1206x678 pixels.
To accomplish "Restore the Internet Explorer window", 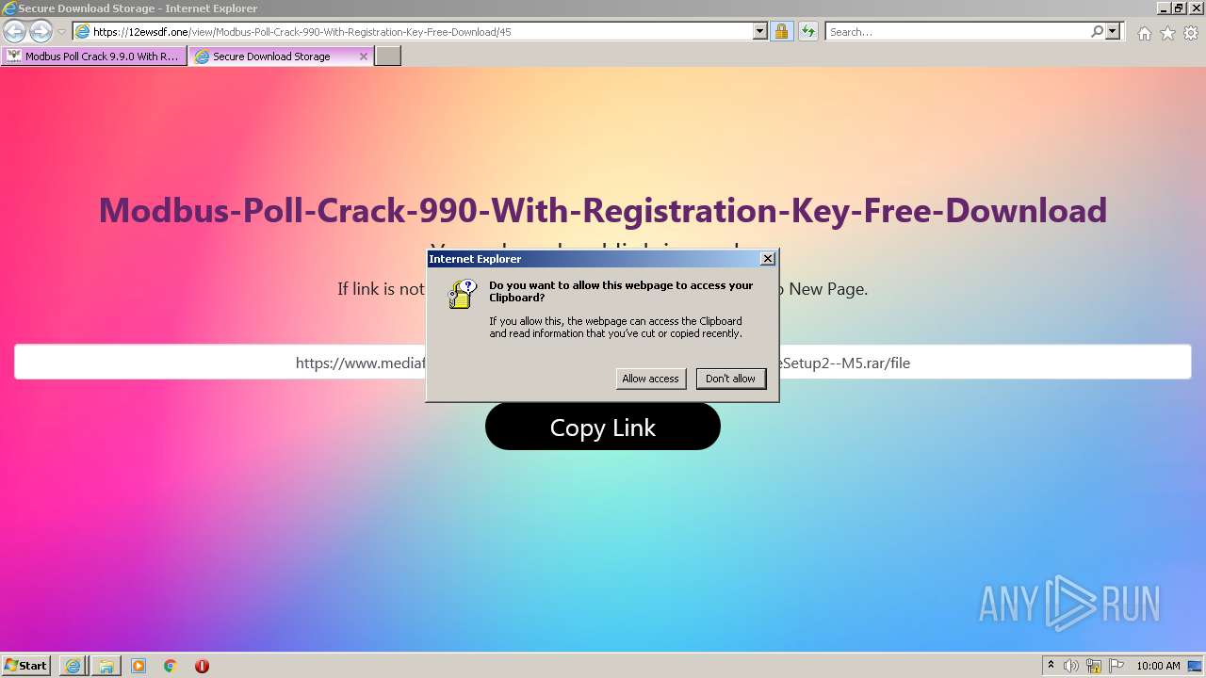I will tap(1179, 8).
